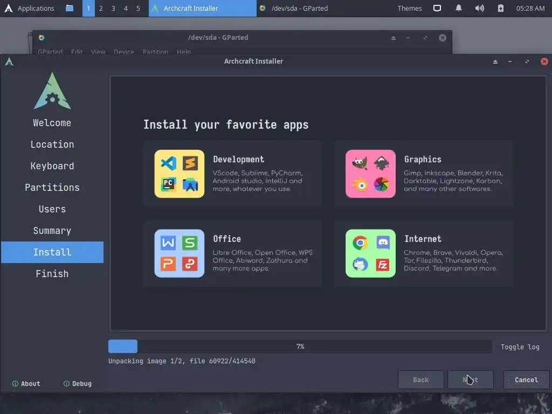Open the Edit menu in the GParted window
The width and height of the screenshot is (552, 414).
[77, 51]
